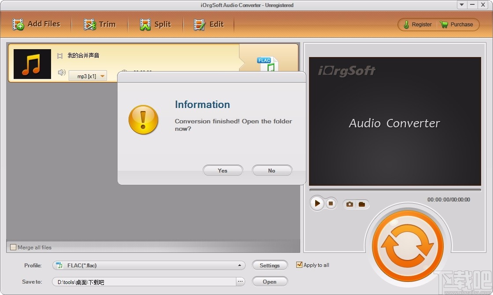The width and height of the screenshot is (493, 295).
Task: Open the conversion Settings dialog
Action: point(270,265)
